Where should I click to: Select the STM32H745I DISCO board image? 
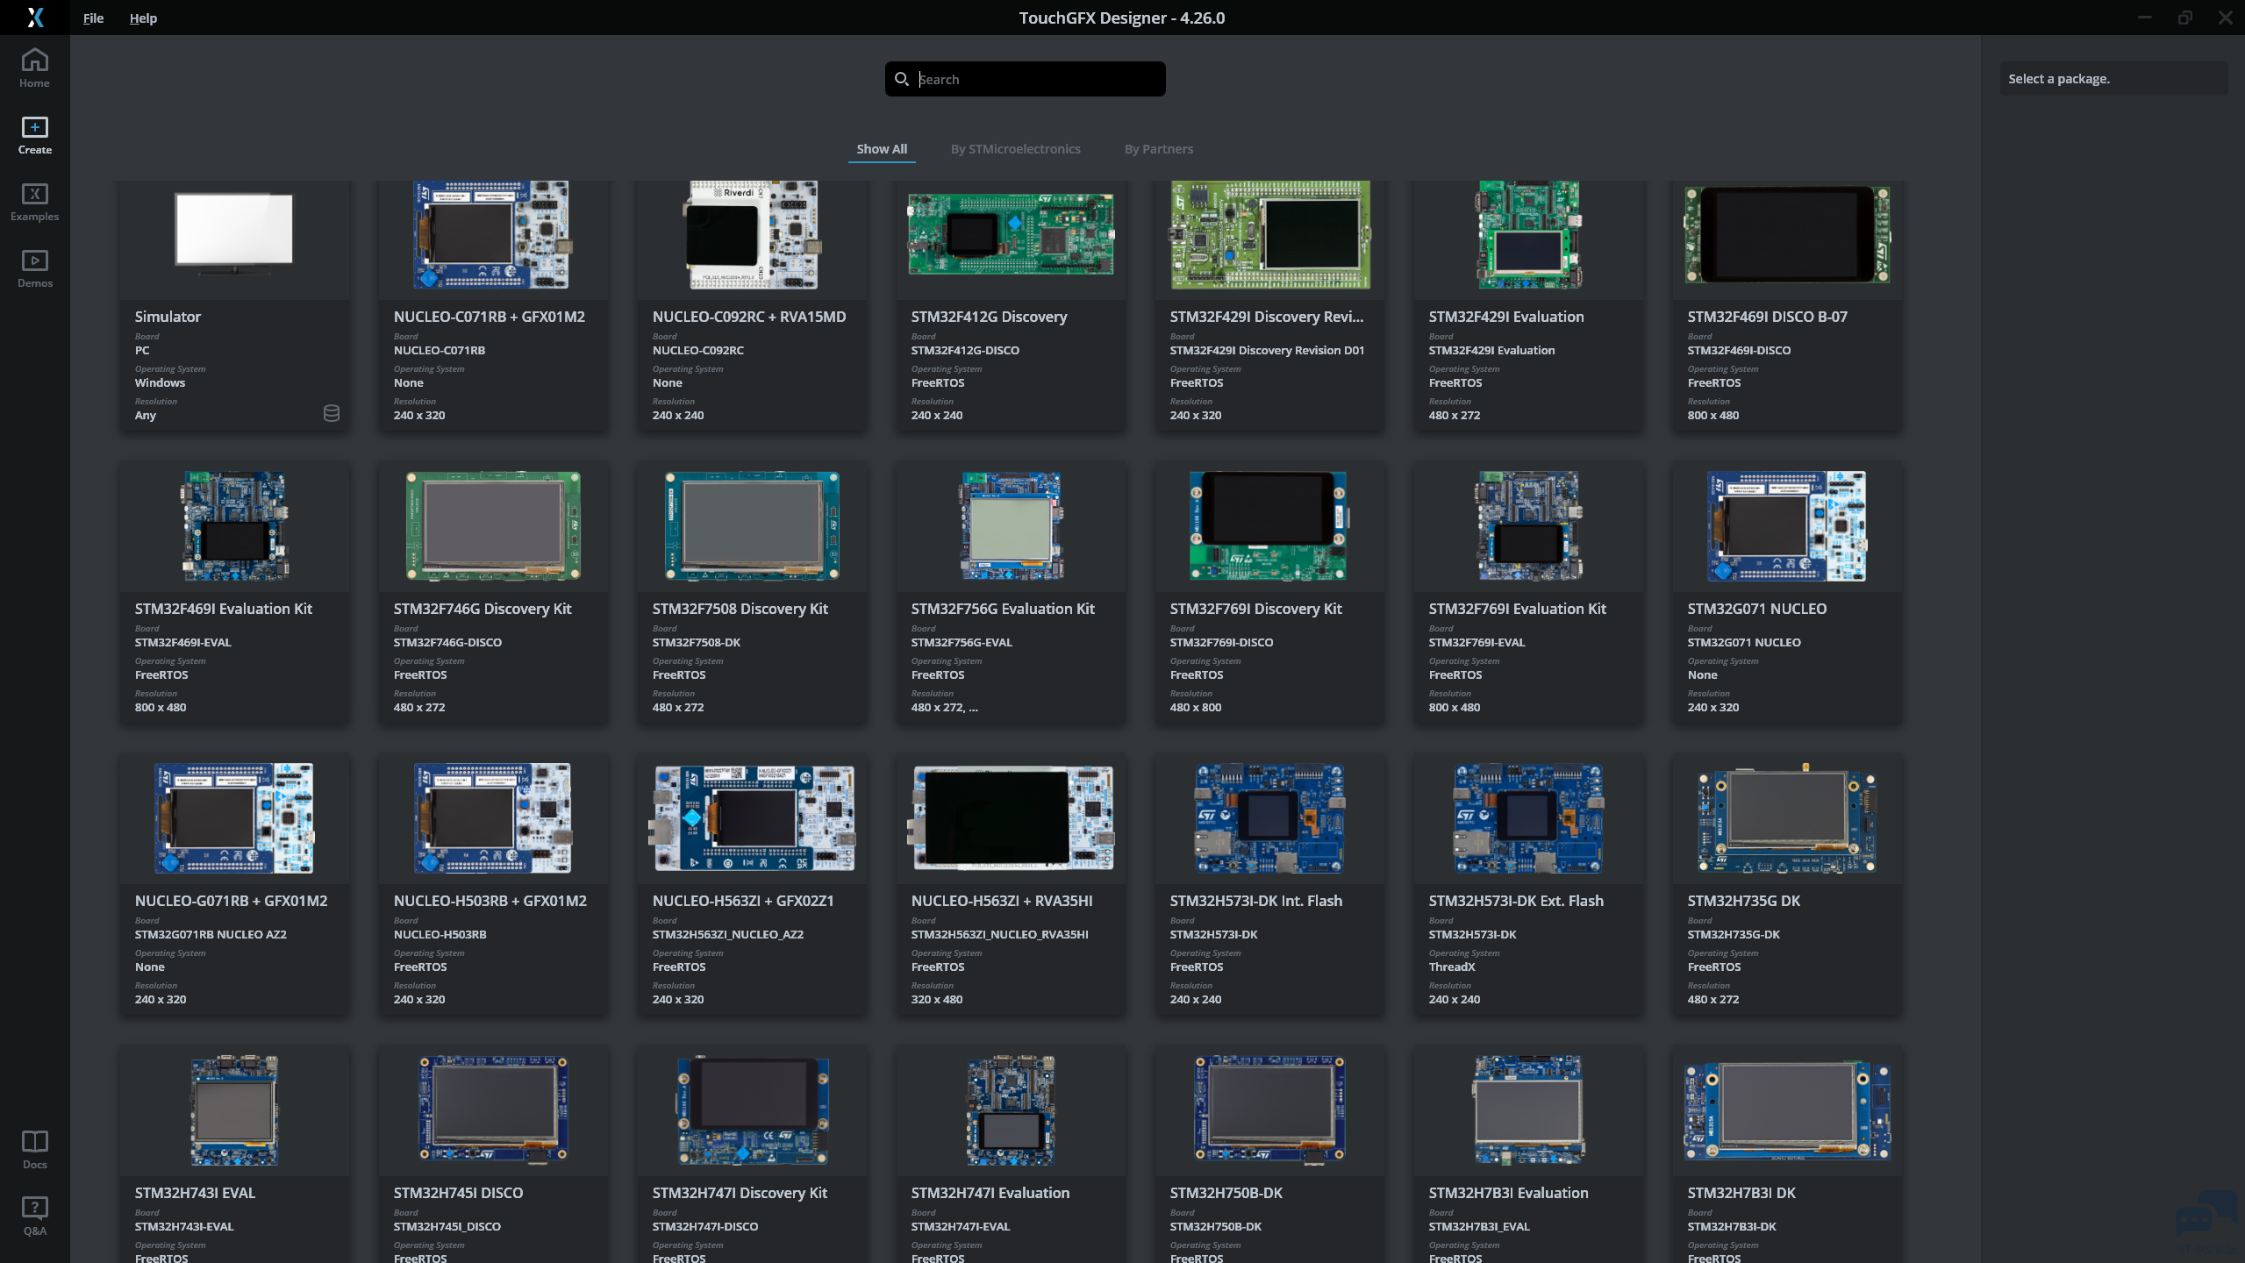493,1110
